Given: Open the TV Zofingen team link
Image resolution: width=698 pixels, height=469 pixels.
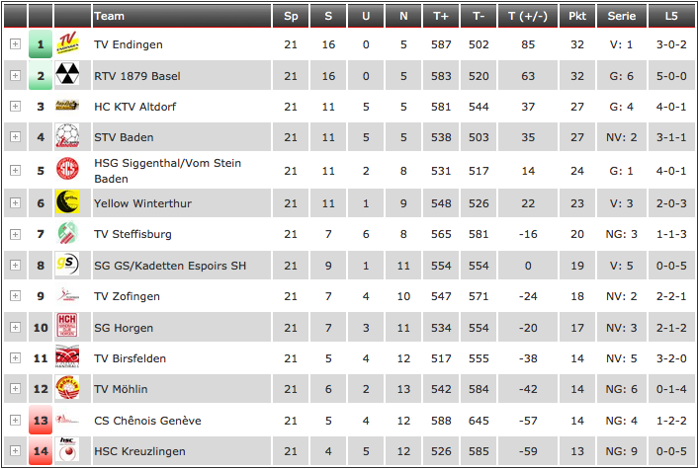Looking at the screenshot, I should (127, 296).
